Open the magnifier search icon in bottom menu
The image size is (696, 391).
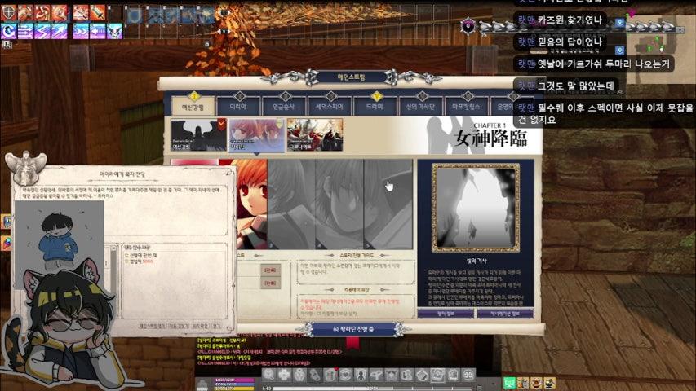point(268,375)
